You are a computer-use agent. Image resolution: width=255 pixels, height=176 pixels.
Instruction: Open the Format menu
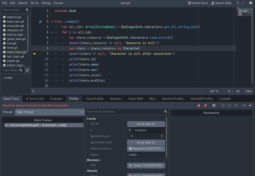58,3
